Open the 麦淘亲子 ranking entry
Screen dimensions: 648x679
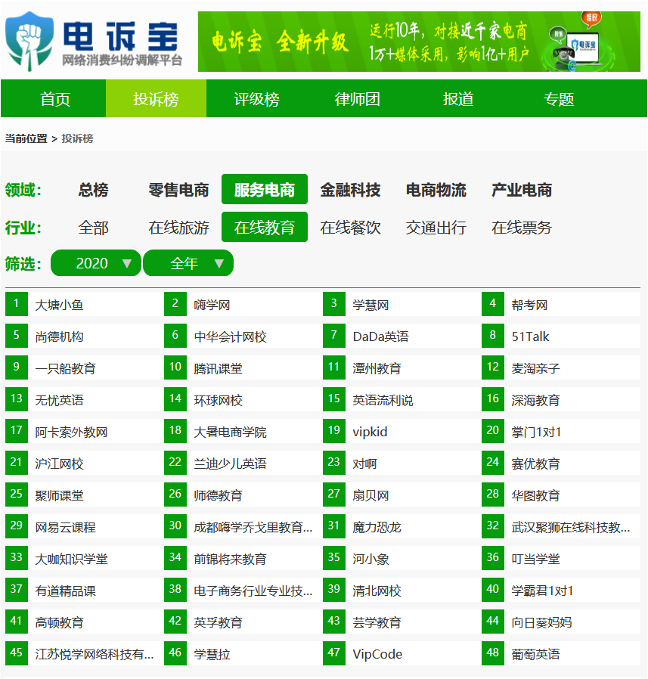561,367
